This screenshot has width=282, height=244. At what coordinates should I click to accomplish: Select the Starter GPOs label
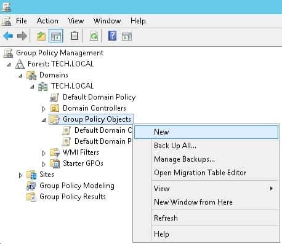coord(83,163)
